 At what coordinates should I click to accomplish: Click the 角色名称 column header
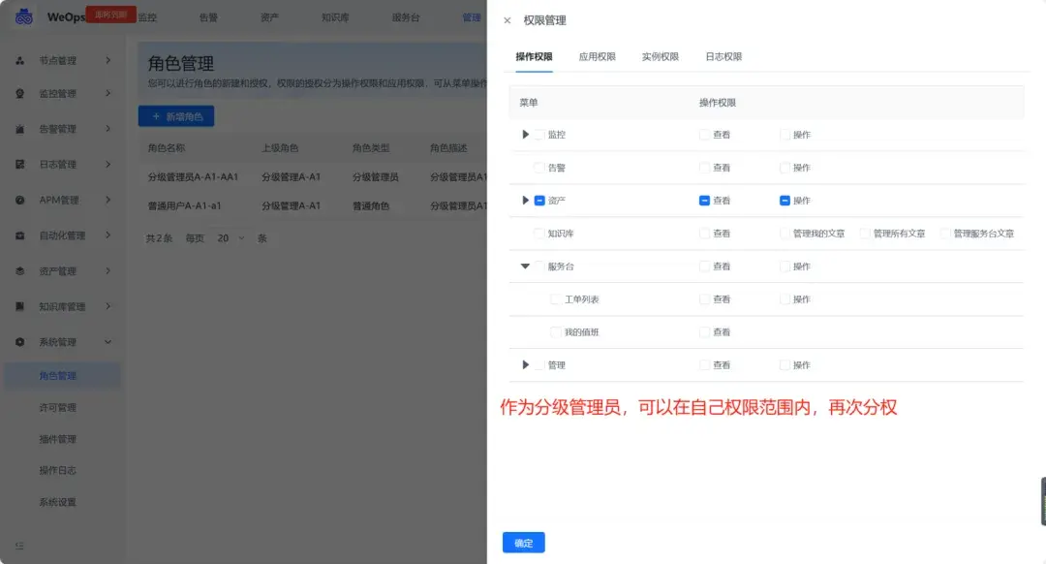(x=167, y=148)
